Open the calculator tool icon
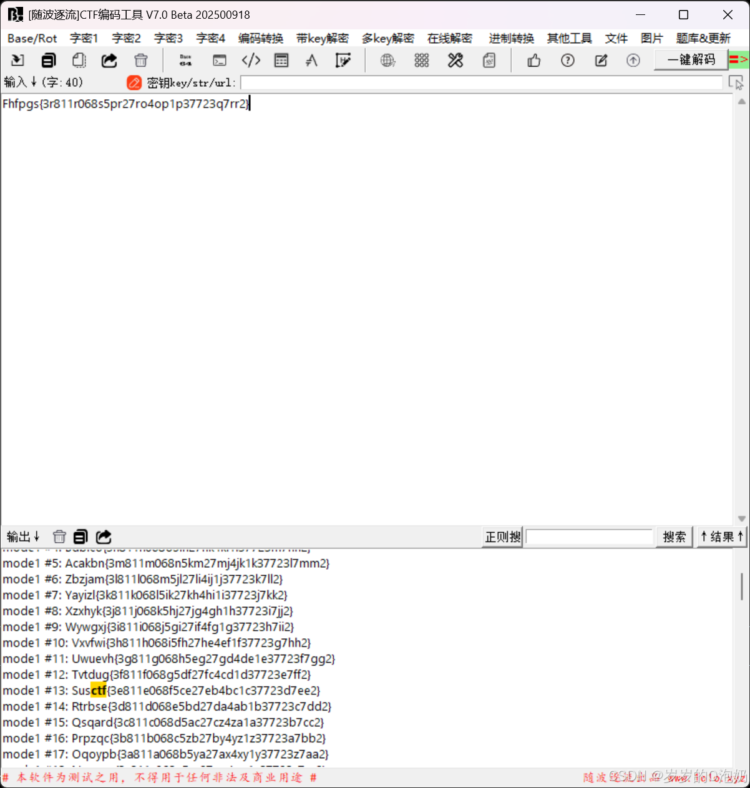The height and width of the screenshot is (788, 750). point(281,60)
